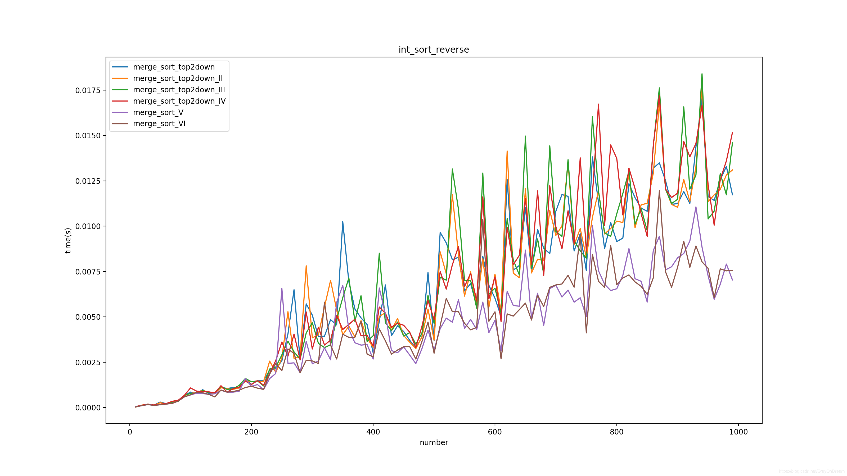Click the brown legend line swatch

point(120,124)
